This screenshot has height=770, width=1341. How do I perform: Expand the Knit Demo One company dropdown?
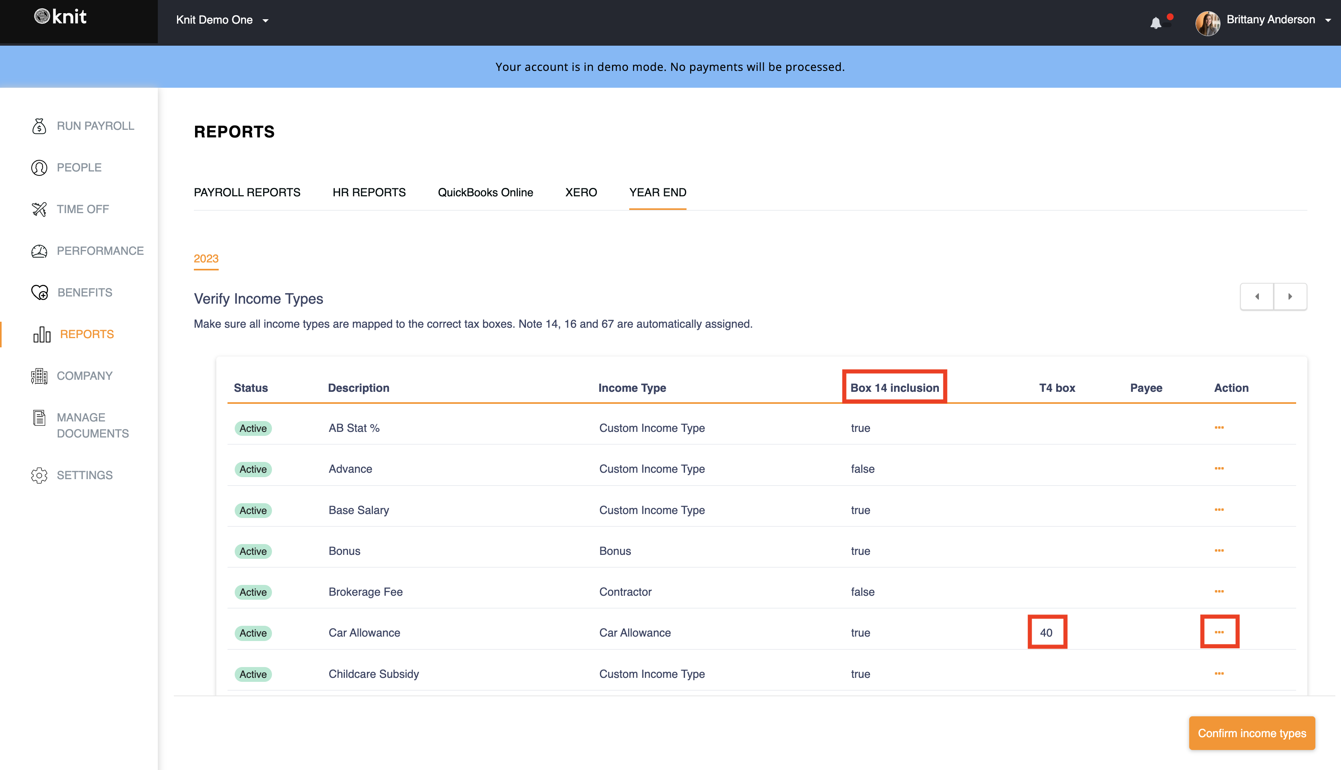[x=222, y=20]
